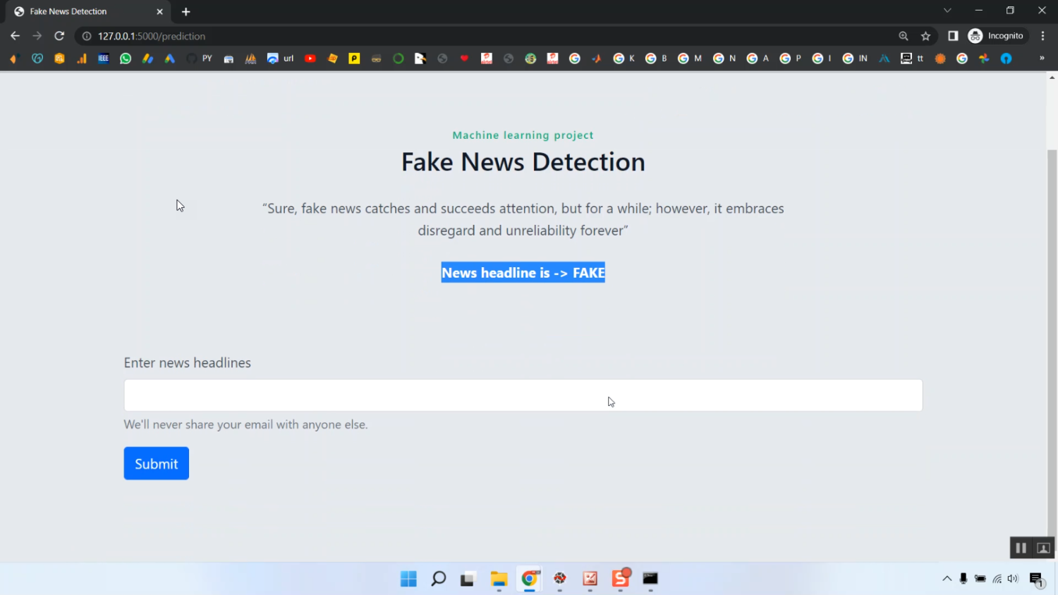This screenshot has width=1058, height=595.
Task: Expand the hidden bookmarks overflow chevron
Action: [x=1042, y=59]
